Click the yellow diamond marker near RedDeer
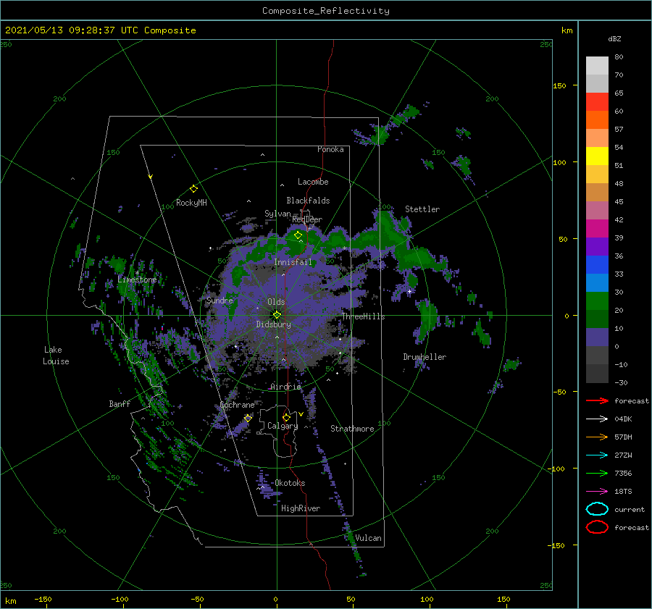This screenshot has height=609, width=652. point(298,235)
